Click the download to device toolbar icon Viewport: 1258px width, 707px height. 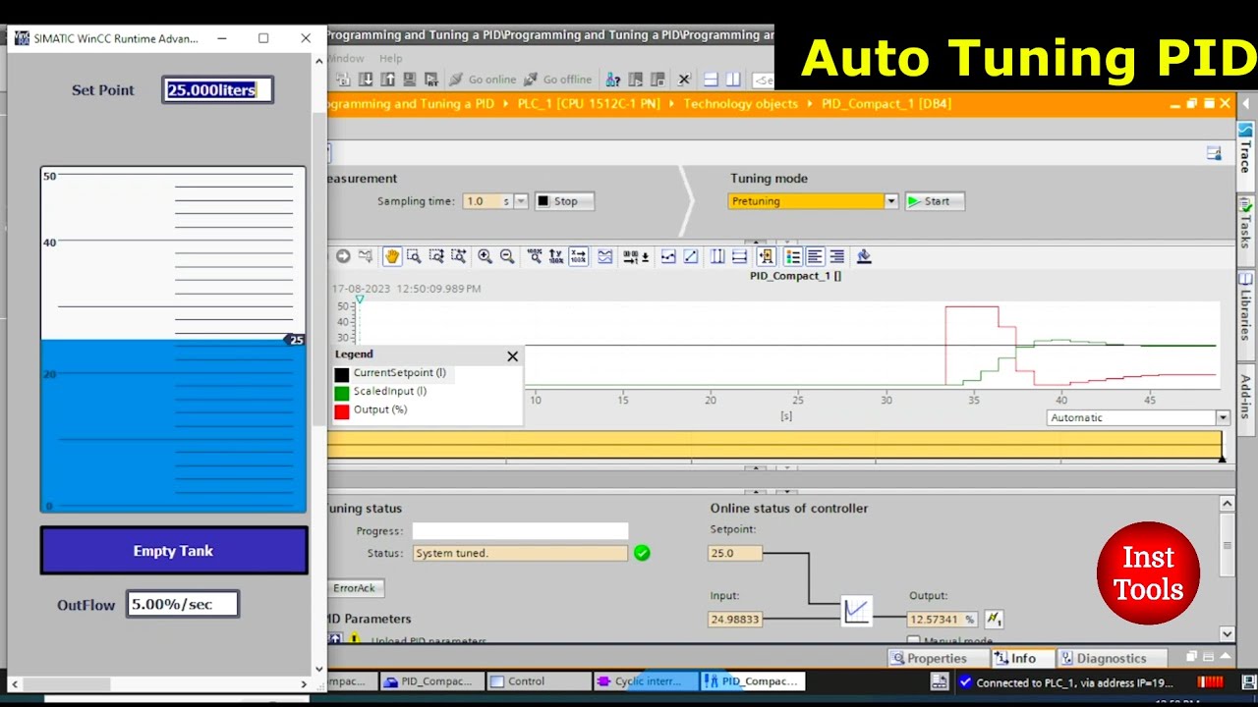tap(366, 80)
